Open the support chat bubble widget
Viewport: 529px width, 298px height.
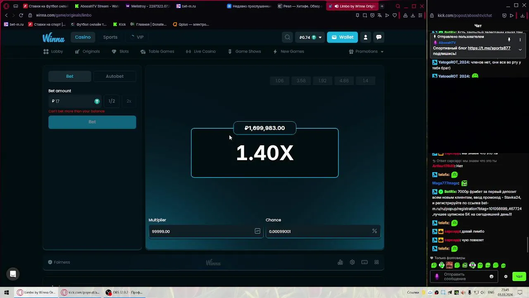[13, 274]
